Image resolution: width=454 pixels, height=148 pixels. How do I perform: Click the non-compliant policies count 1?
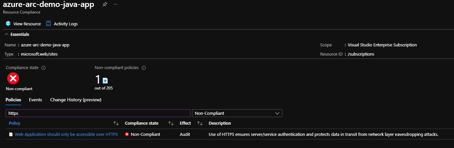[x=98, y=79]
